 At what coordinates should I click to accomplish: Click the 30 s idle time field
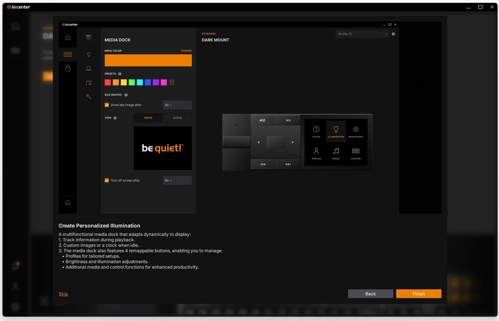pos(177,105)
